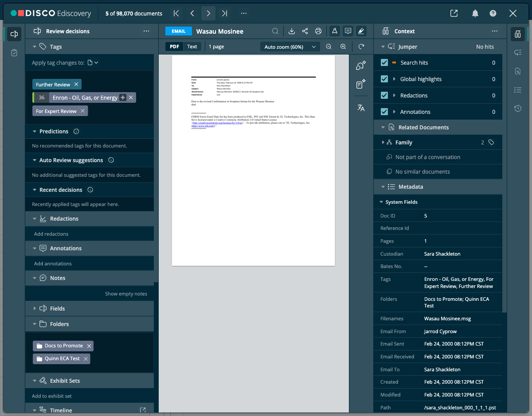Expand the Fields section
Screen dimensions: 532x416
[35, 308]
